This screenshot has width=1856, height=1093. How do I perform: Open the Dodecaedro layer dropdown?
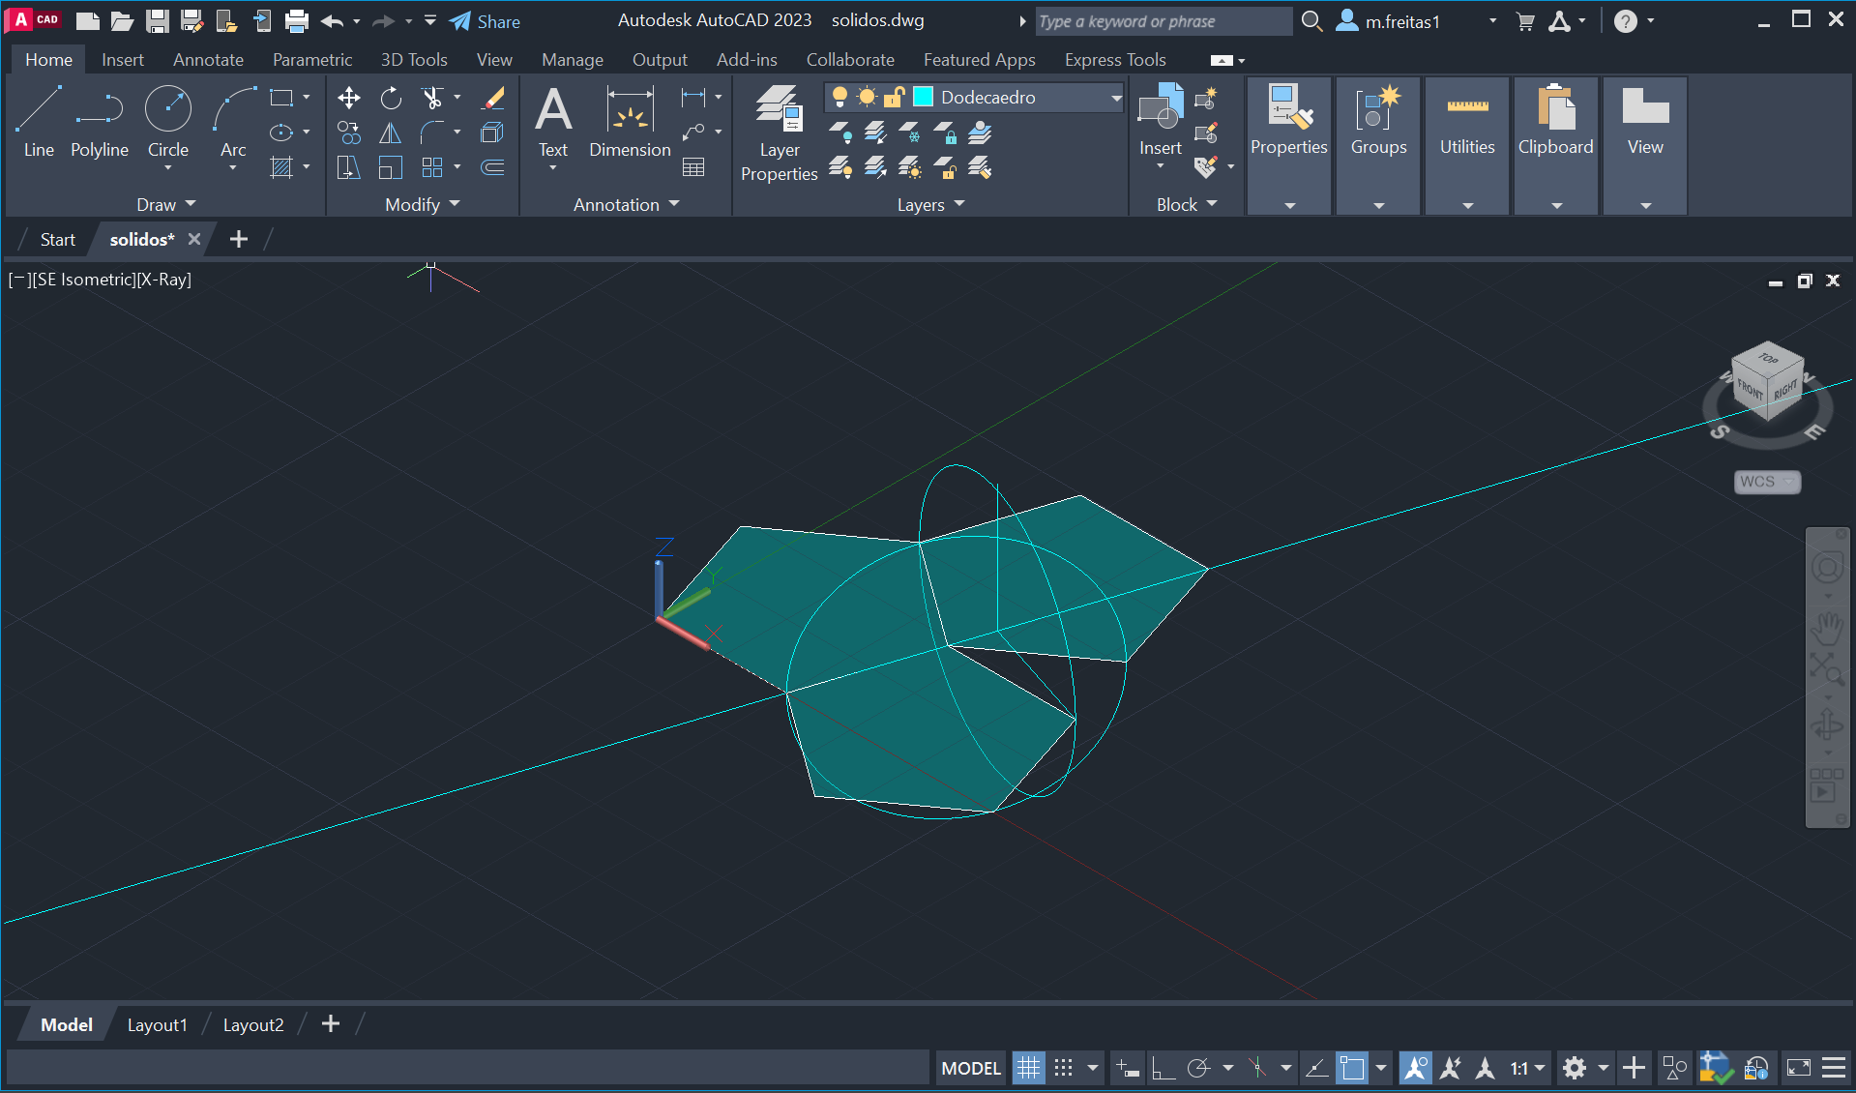[1116, 98]
